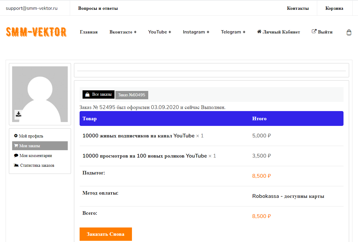This screenshot has width=358, height=242.
Task: Click the bag icon in Все заказы
Action: pyautogui.click(x=87, y=94)
